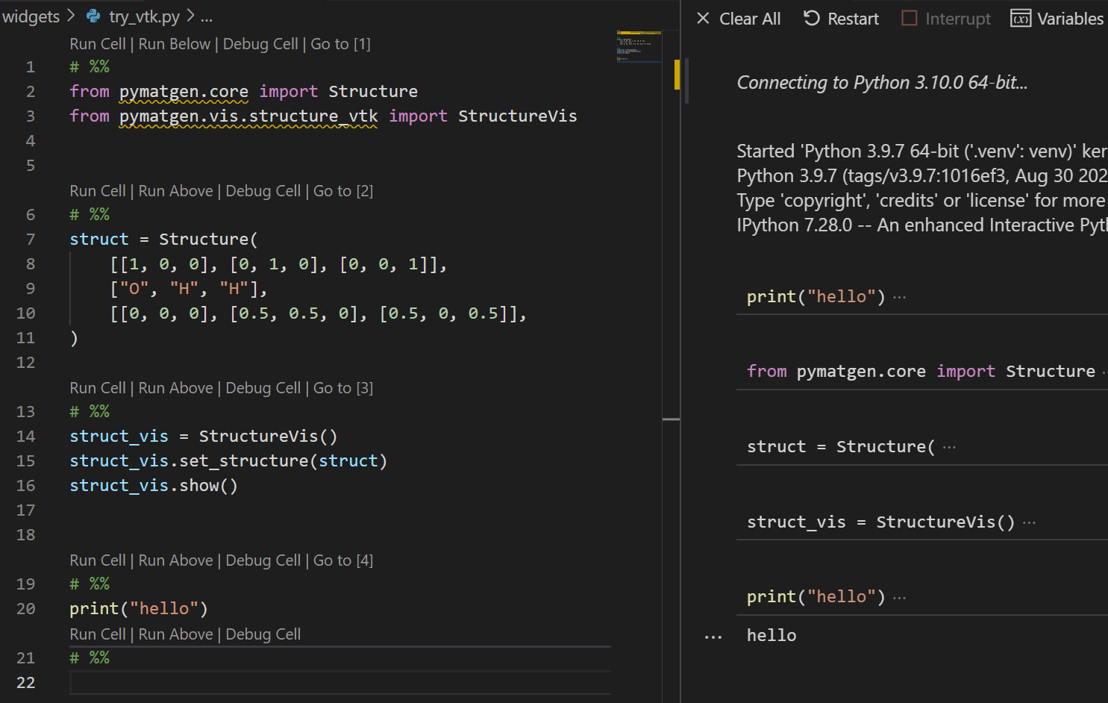Clear all outputs with the X icon

pos(702,18)
